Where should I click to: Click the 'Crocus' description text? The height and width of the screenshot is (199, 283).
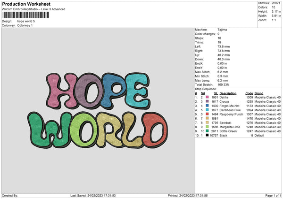coord(225,102)
